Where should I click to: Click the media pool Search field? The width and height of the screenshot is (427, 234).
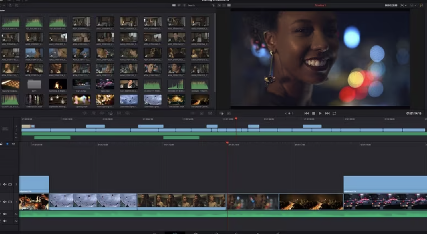point(198,5)
